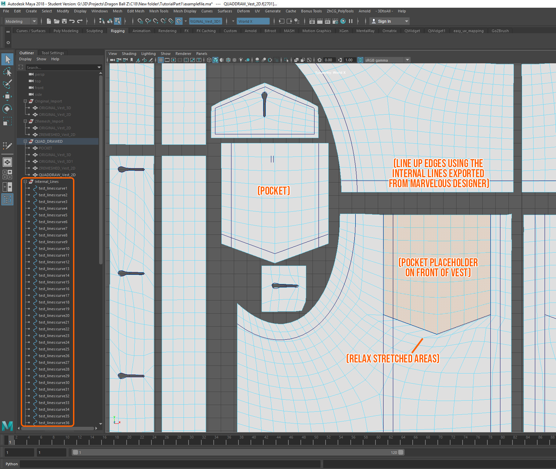Open the Mesh Tools menu
The width and height of the screenshot is (556, 469).
click(159, 11)
